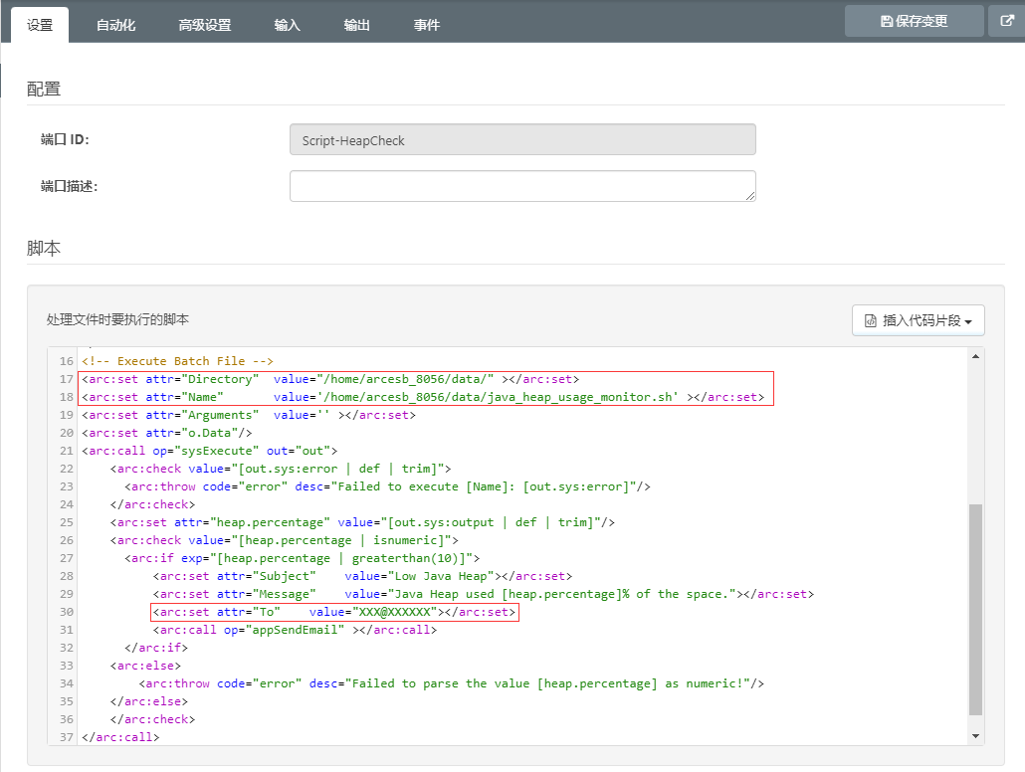Click the script editor vertical scrollbar thumb
Image resolution: width=1025 pixels, height=772 pixels.
pyautogui.click(x=975, y=609)
